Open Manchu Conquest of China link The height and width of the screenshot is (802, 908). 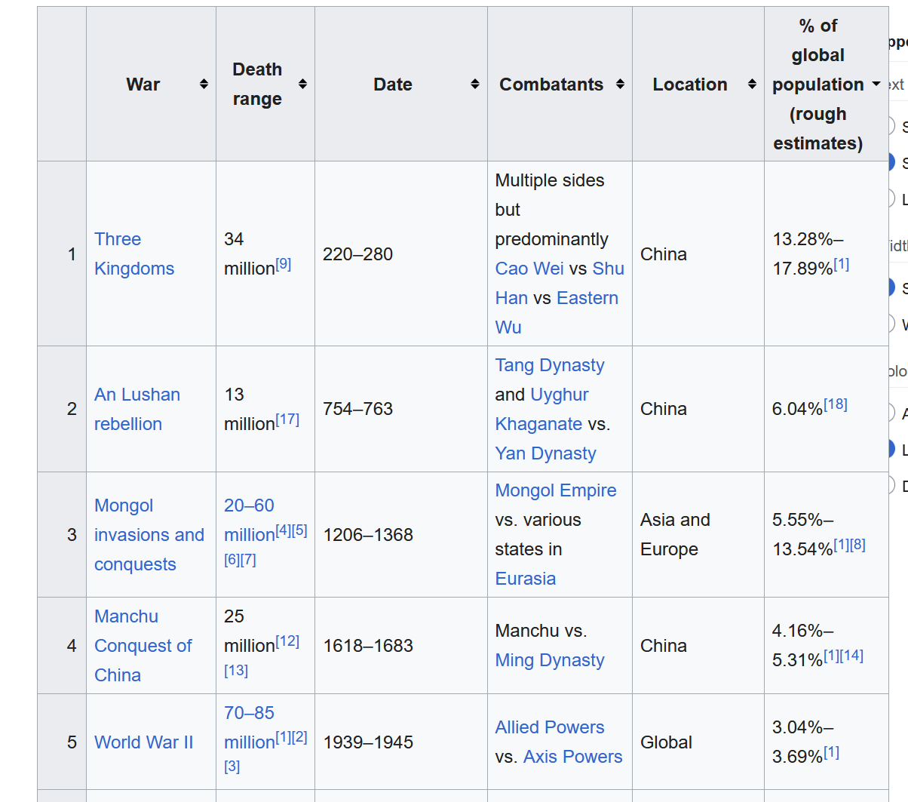click(143, 646)
